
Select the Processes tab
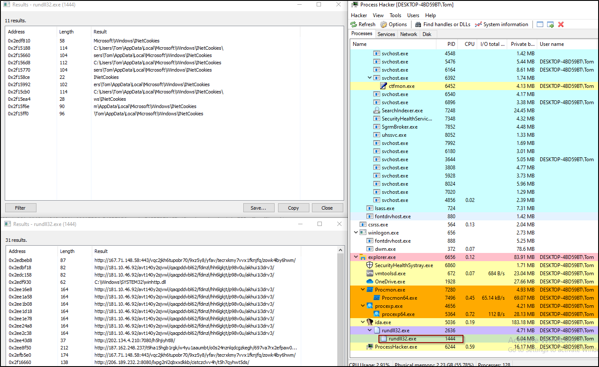(x=362, y=34)
